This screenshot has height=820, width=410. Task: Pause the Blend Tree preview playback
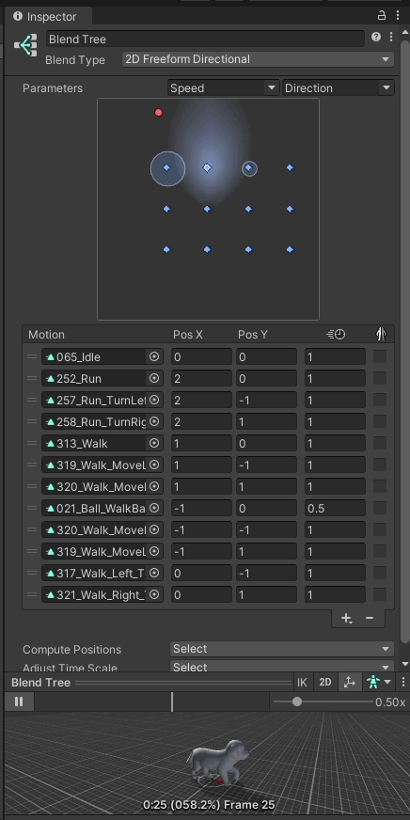pos(19,702)
